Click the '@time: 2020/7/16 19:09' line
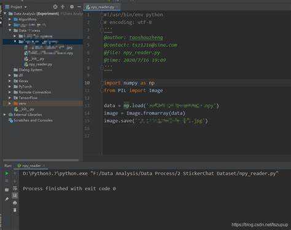 click(x=135, y=60)
